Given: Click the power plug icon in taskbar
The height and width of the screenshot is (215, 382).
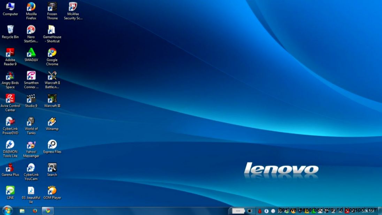Looking at the screenshot, I should (250, 211).
